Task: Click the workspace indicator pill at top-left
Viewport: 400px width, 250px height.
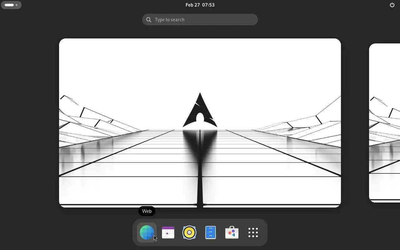Action: point(11,5)
